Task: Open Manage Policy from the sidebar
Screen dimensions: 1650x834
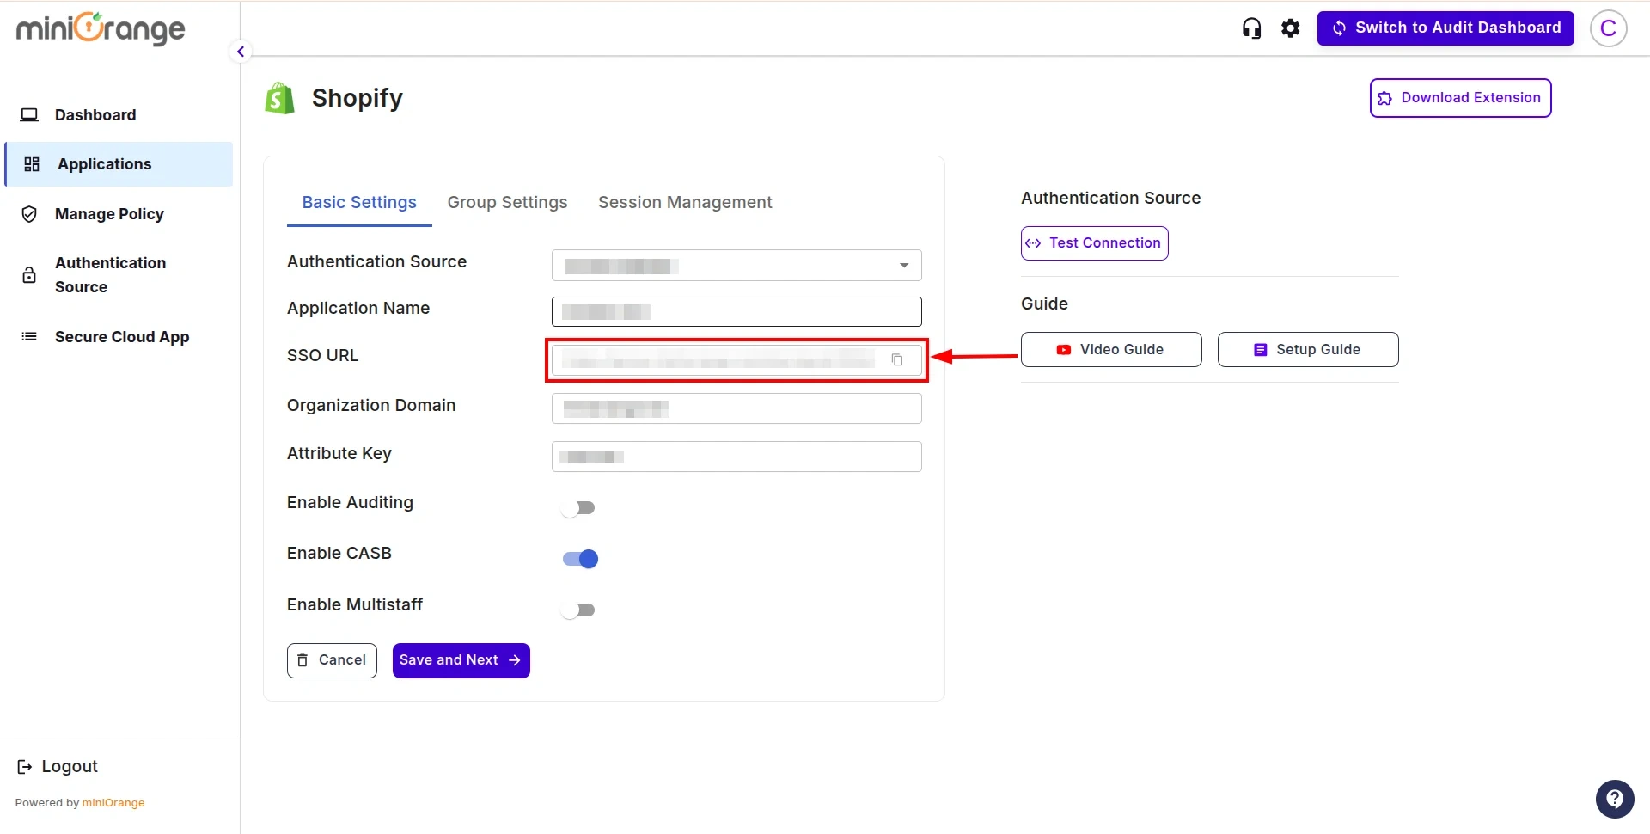Action: 110,213
